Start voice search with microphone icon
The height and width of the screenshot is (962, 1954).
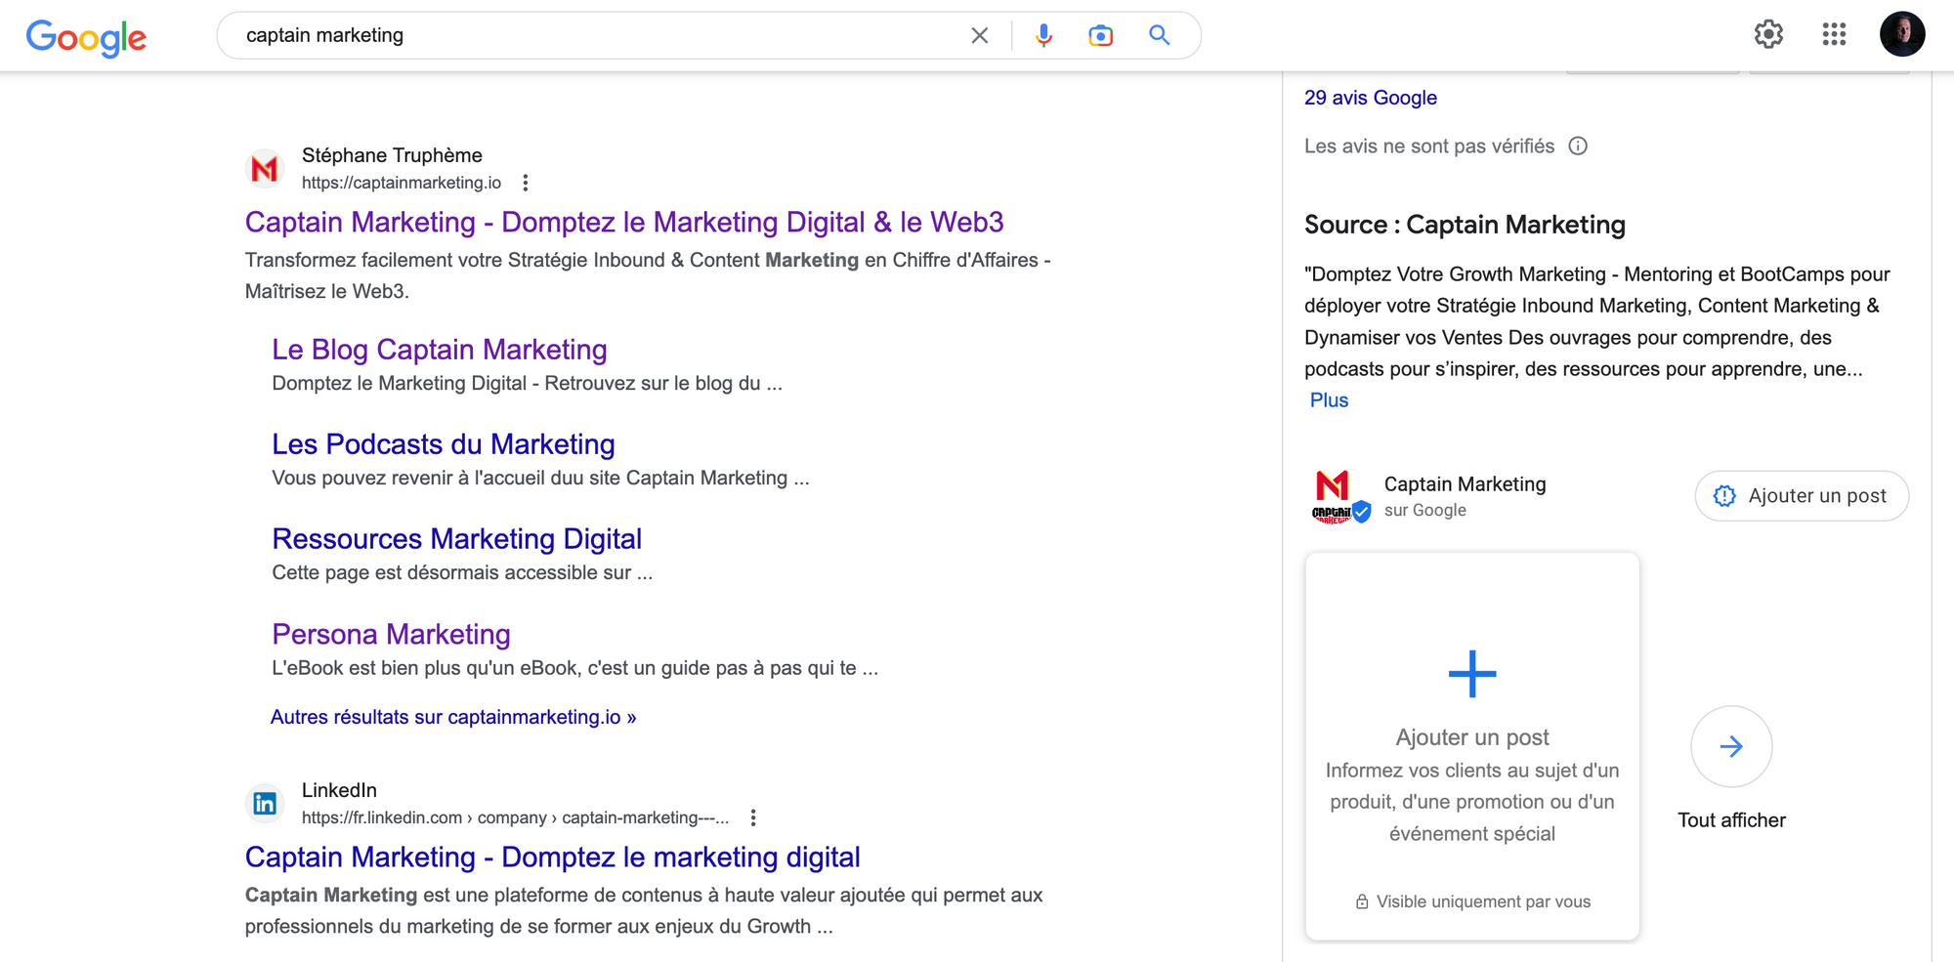click(1043, 36)
